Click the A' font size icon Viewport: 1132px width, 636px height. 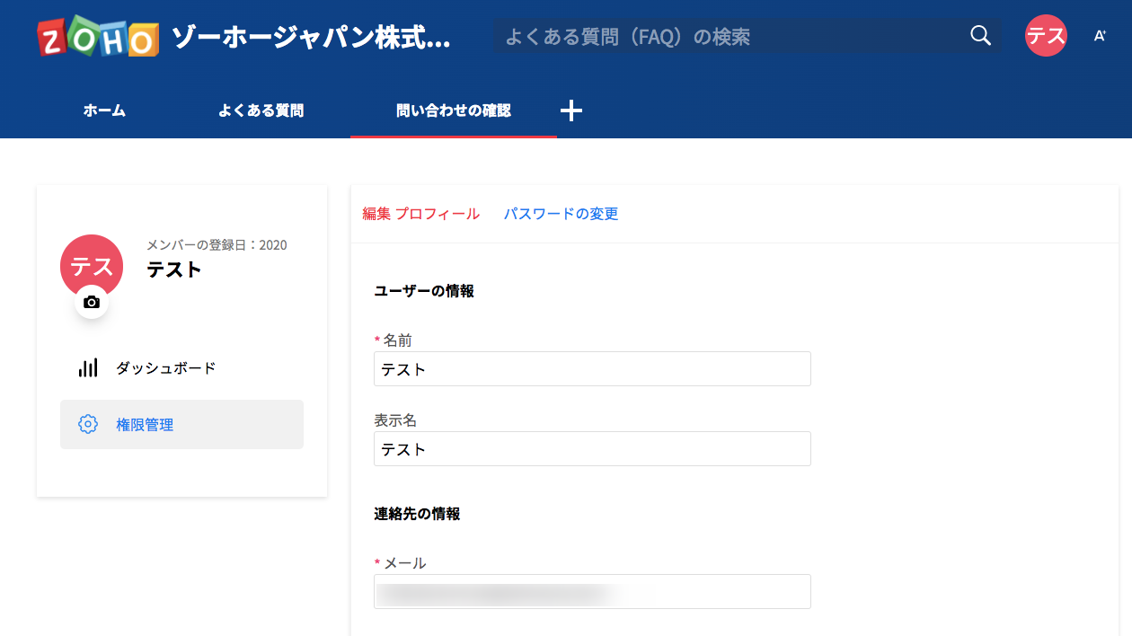[1100, 36]
